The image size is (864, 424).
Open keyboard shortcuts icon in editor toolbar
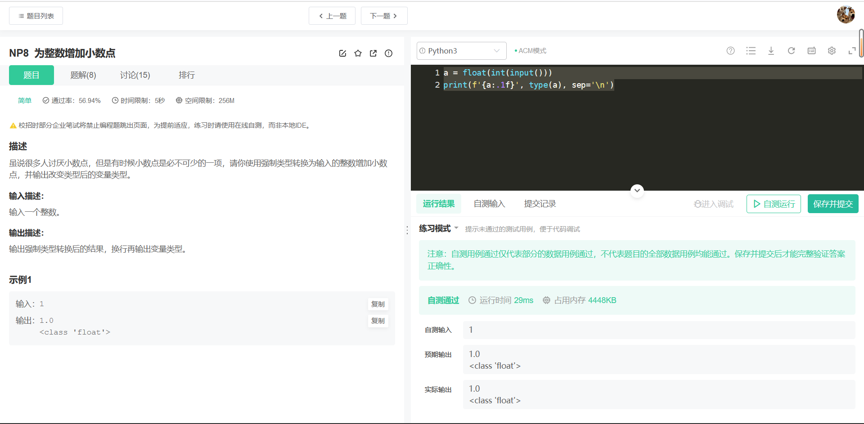coord(811,51)
